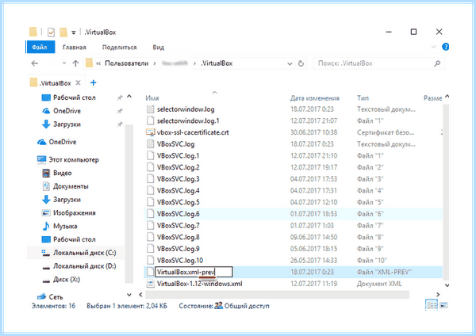Sort by the Размер column header

click(432, 98)
